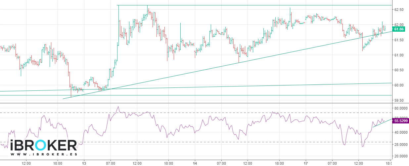Screen dimensions: 409x166
Task: Click the 61.00 price axis label
Action: coord(399,55)
